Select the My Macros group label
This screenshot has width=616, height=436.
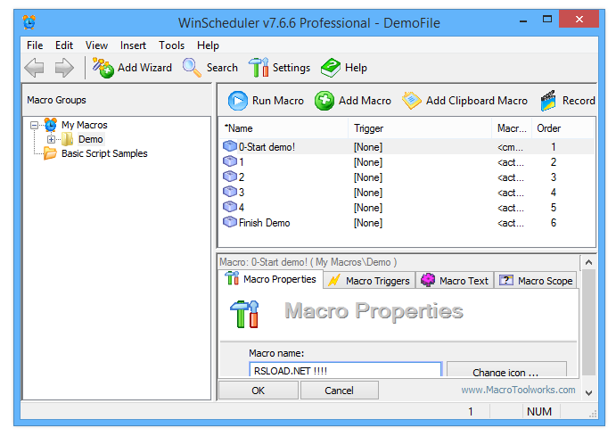(x=84, y=125)
